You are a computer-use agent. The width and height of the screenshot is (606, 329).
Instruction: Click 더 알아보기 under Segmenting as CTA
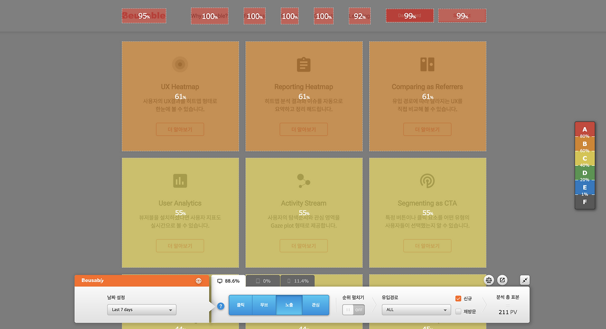tap(427, 246)
